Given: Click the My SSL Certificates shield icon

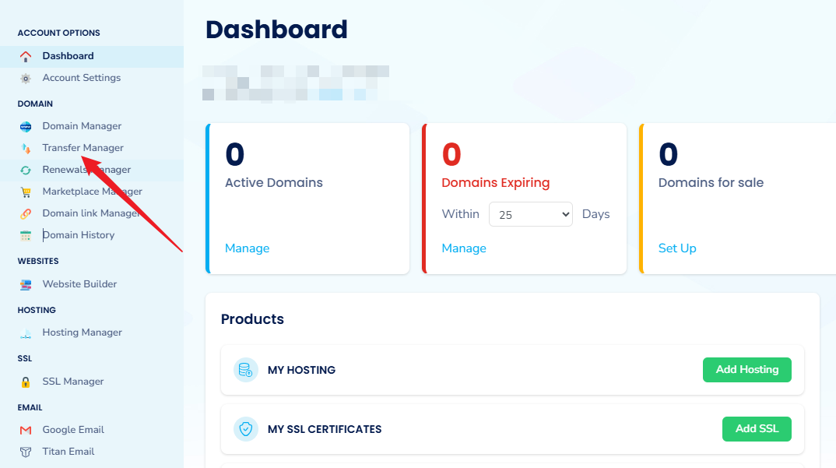Looking at the screenshot, I should pyautogui.click(x=246, y=429).
